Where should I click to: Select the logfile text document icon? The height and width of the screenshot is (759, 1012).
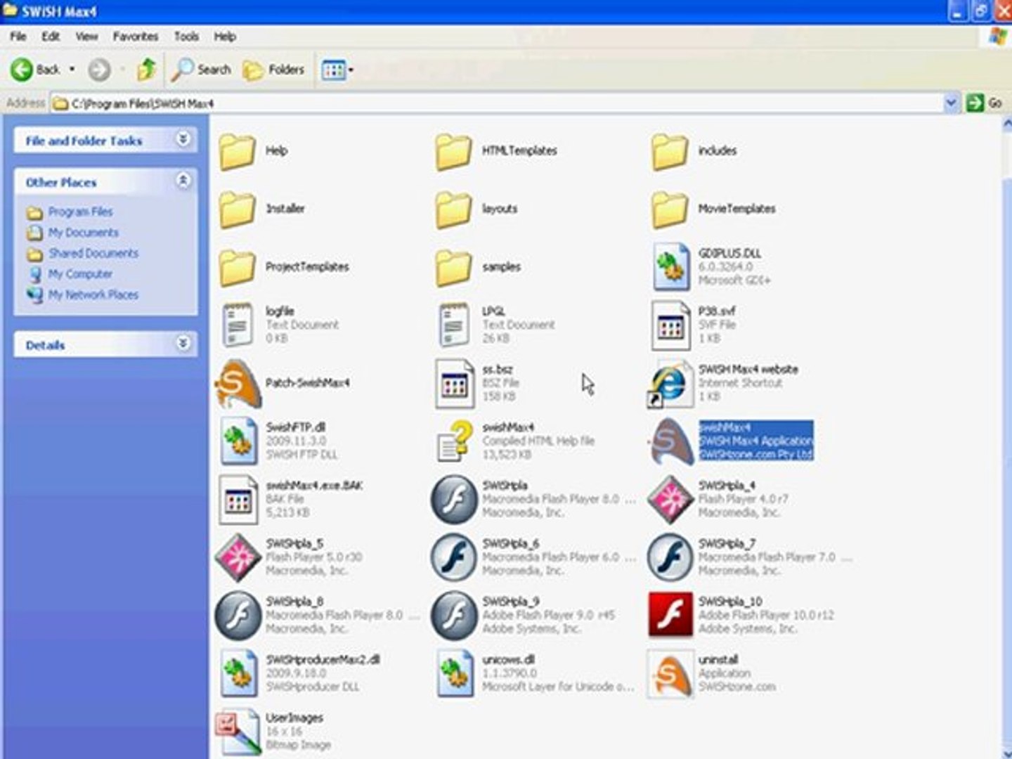[238, 325]
